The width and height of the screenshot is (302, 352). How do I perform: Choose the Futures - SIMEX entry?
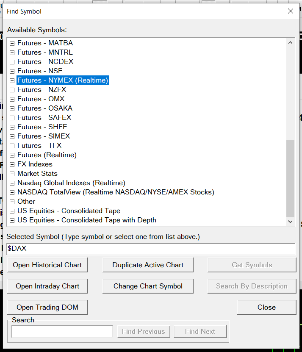coord(44,136)
